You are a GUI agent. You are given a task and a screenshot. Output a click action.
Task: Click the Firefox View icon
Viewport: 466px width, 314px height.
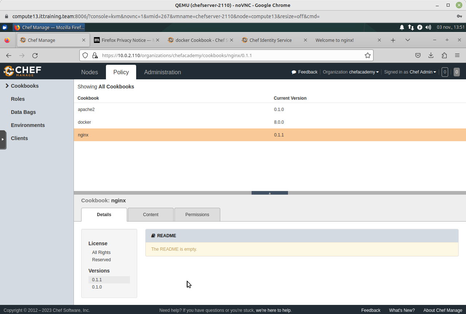[x=7, y=40]
